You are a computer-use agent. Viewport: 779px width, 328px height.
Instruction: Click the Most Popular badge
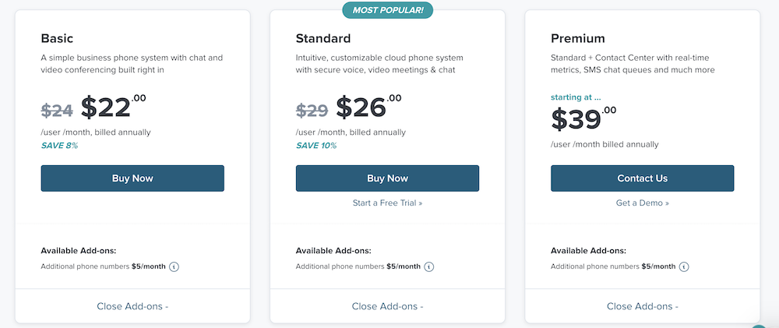pos(387,10)
